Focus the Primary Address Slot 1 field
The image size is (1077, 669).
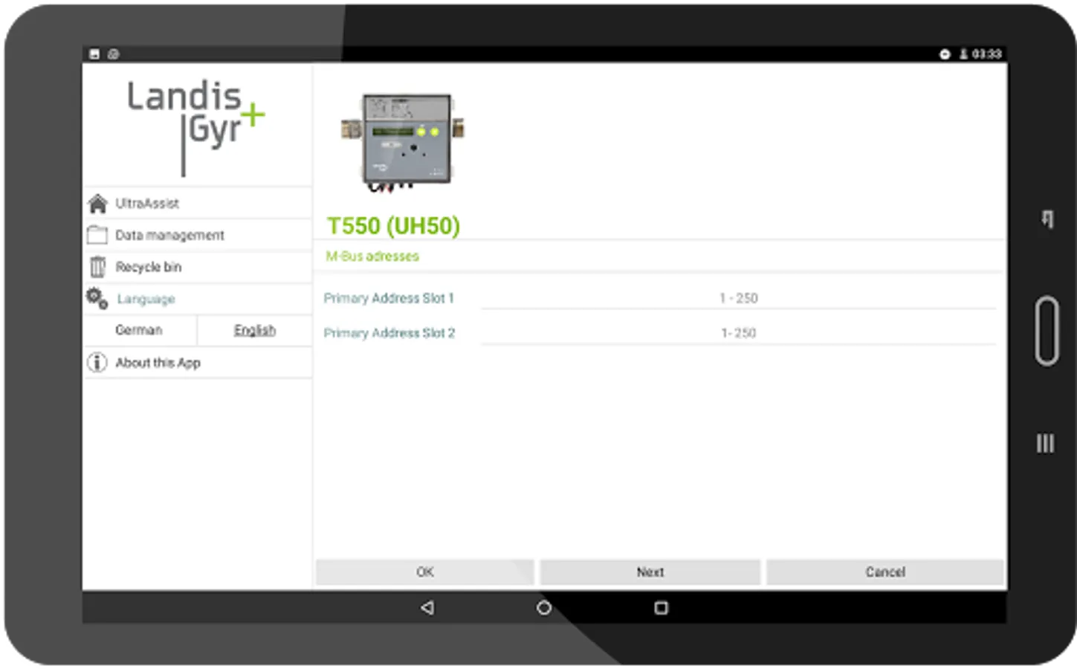(x=738, y=298)
